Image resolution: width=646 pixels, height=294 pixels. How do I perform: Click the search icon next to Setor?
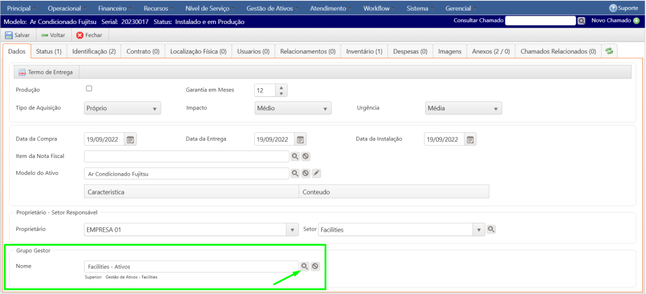click(x=492, y=230)
